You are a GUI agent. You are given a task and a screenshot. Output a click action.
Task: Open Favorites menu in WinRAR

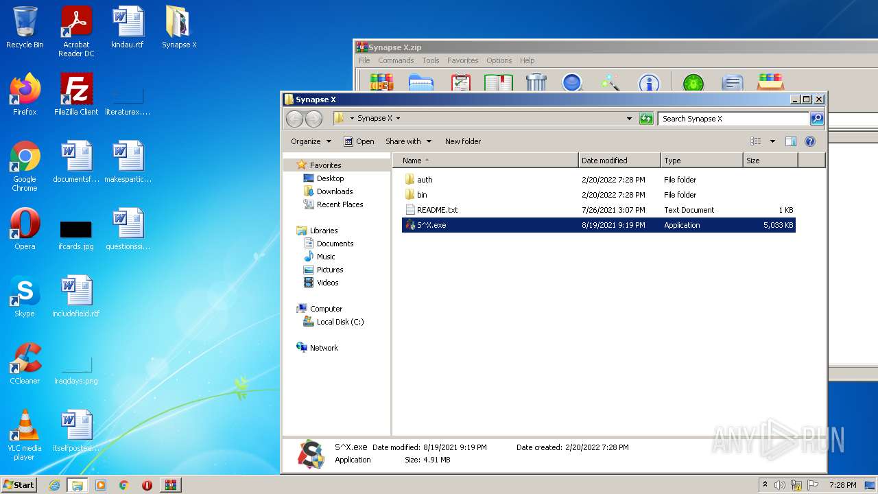coord(463,60)
